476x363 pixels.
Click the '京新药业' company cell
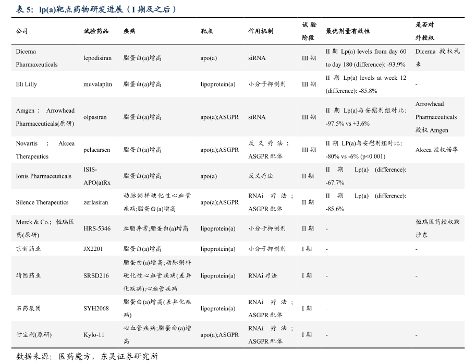tap(28, 249)
